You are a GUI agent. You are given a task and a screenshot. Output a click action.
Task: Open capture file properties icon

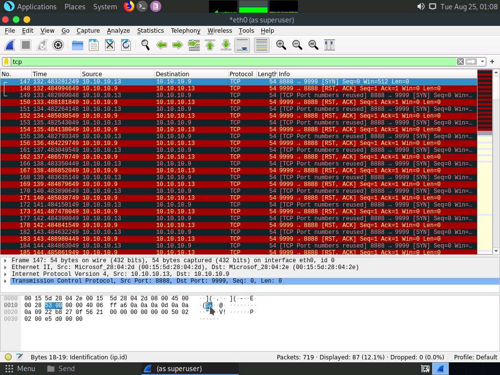point(20,357)
